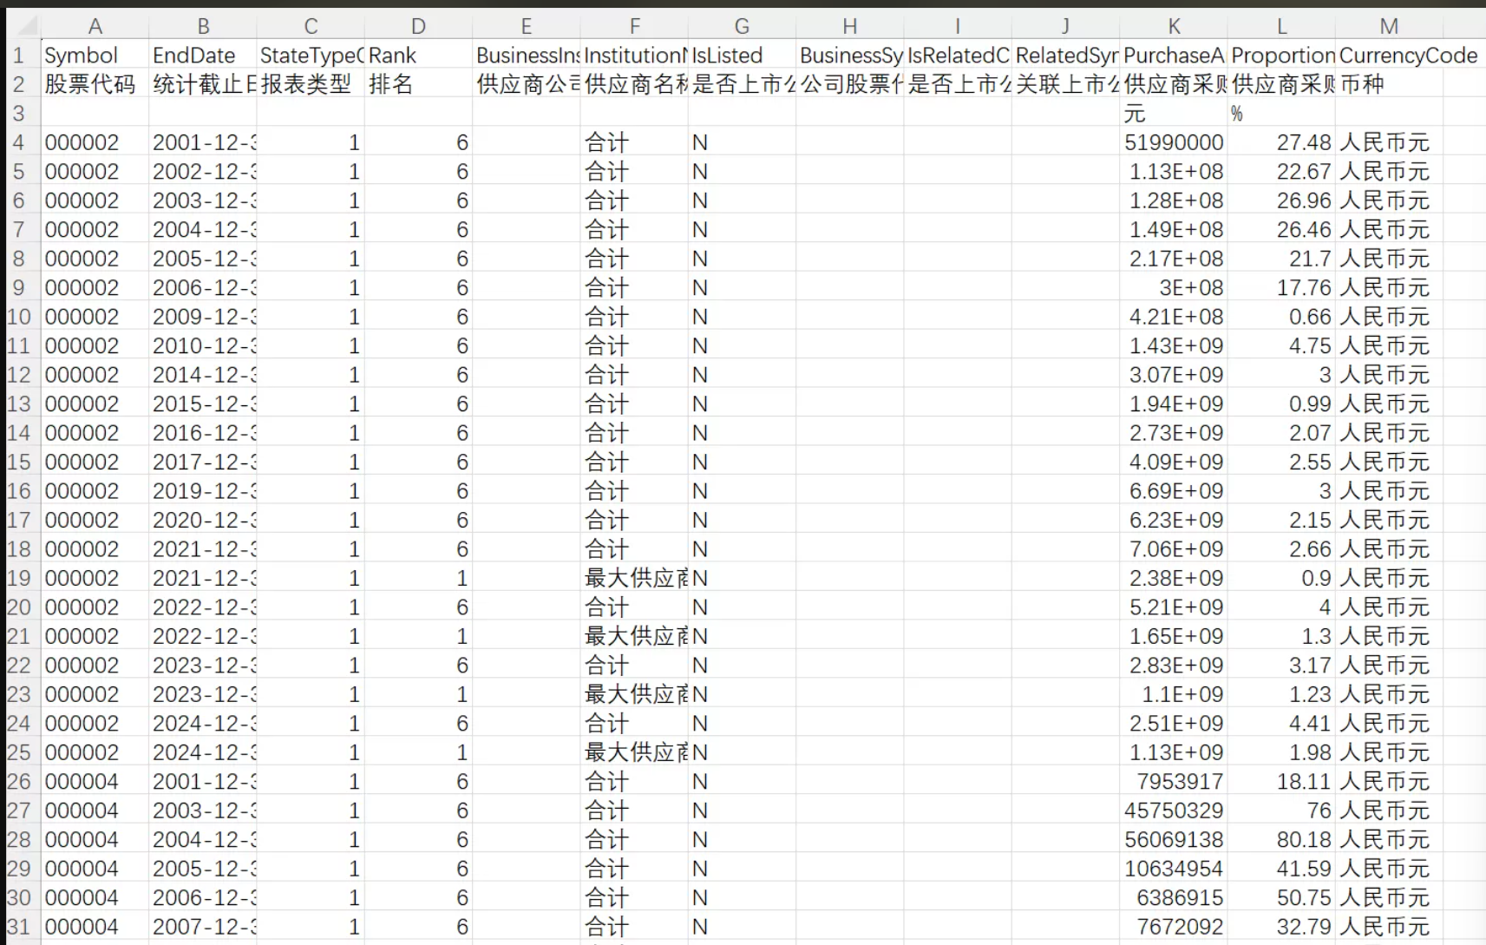Select proportion '0.99' in row 13

click(x=1281, y=404)
